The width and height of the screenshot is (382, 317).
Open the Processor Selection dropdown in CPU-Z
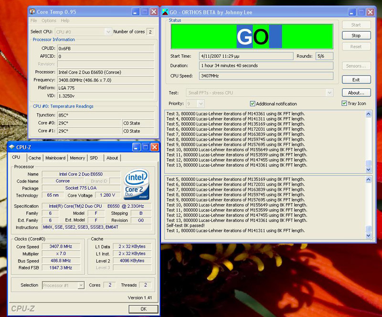[81, 285]
